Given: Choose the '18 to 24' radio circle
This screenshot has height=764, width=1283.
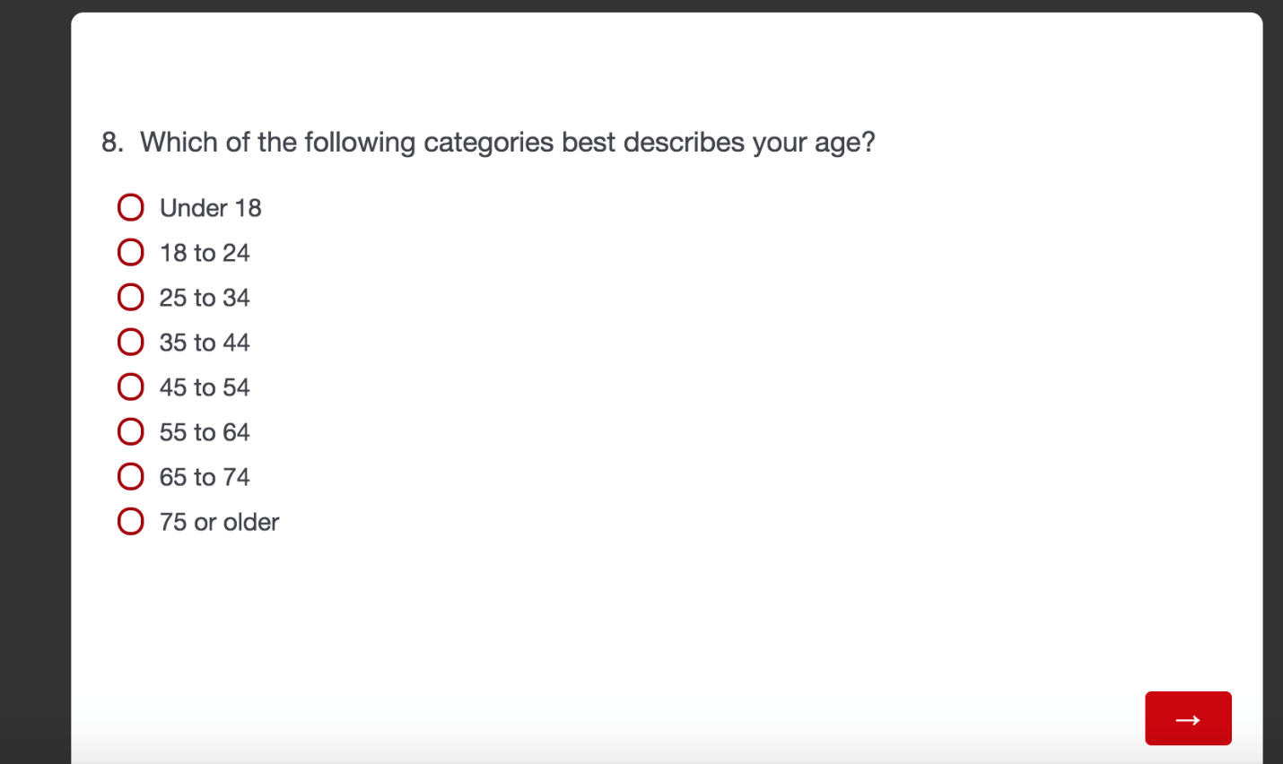Looking at the screenshot, I should click(x=131, y=253).
